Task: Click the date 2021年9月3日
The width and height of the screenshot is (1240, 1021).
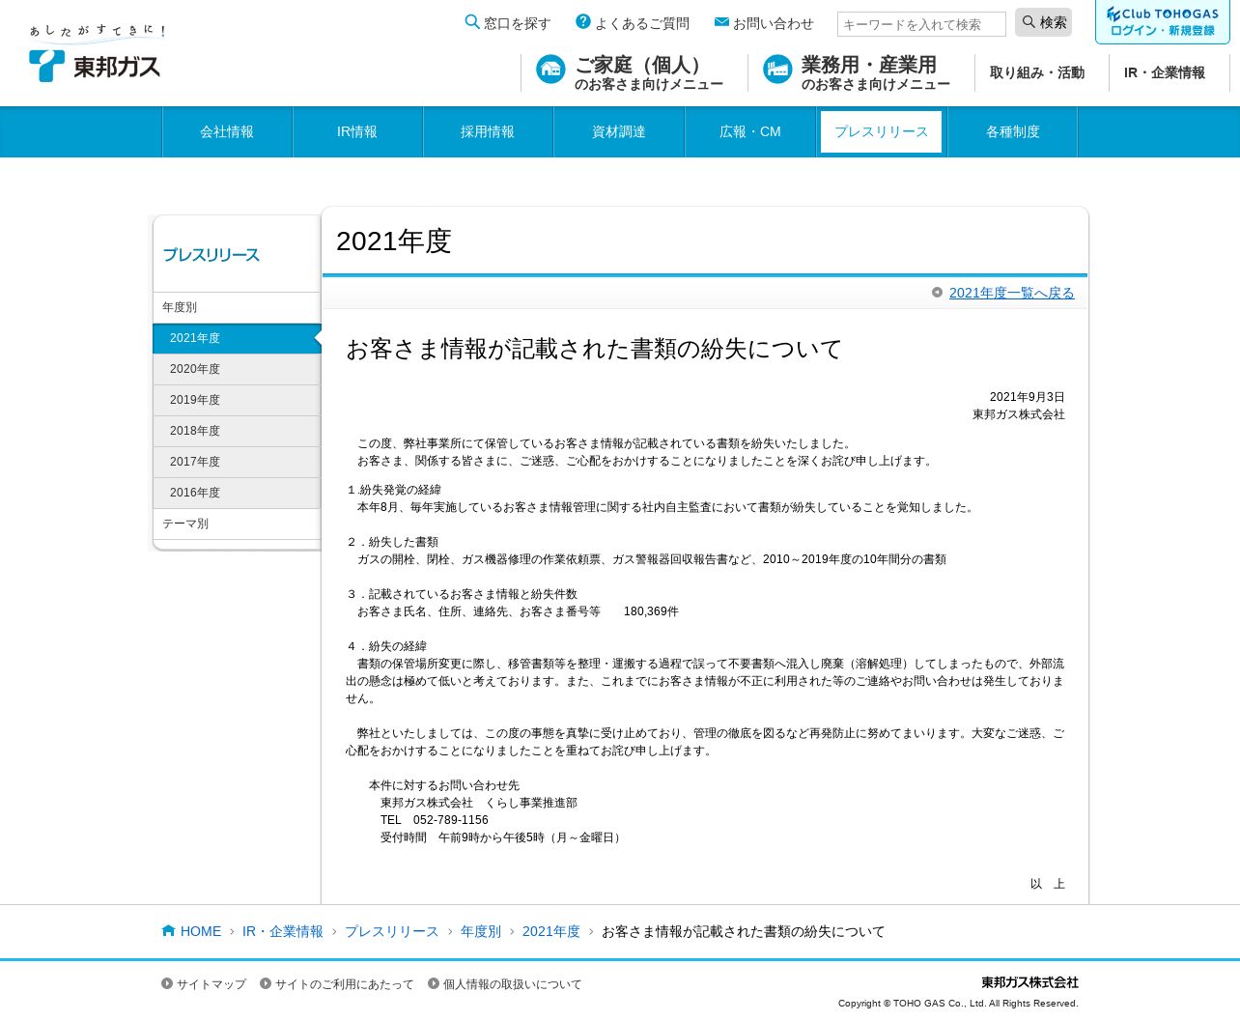Action: 1027,397
